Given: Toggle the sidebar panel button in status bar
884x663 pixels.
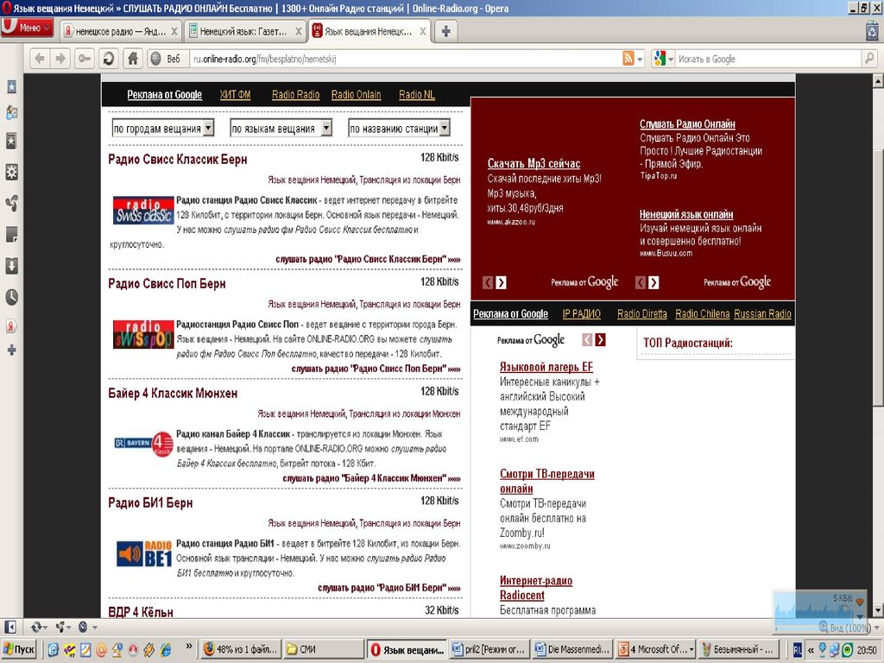Looking at the screenshot, I should (x=9, y=627).
